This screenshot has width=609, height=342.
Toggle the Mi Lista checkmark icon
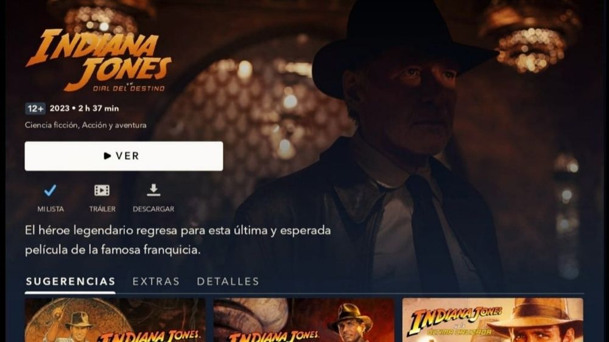tap(50, 190)
